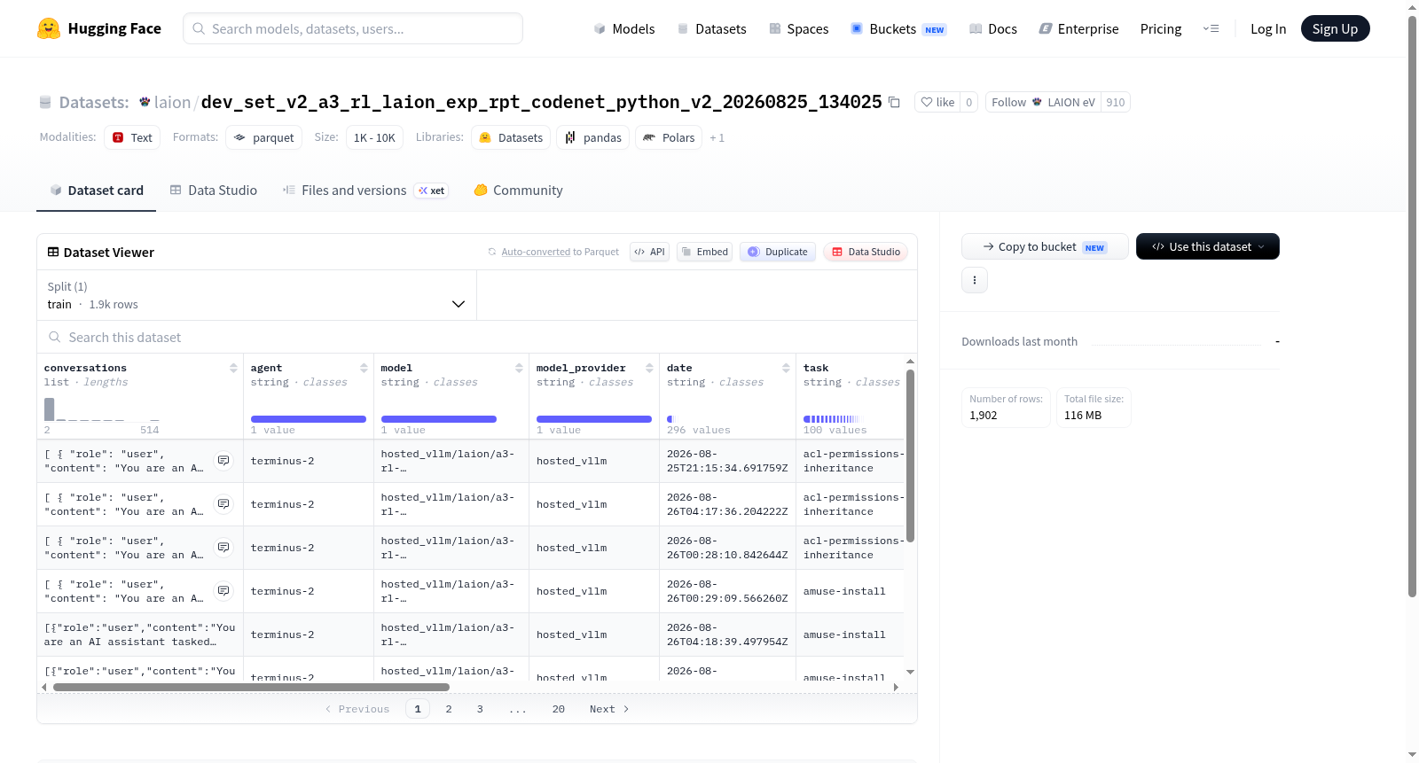Expand Use this dataset dropdown

point(1208,246)
